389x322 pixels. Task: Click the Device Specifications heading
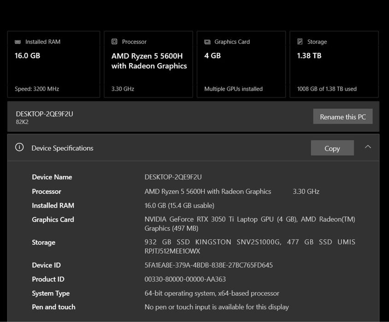click(x=62, y=148)
